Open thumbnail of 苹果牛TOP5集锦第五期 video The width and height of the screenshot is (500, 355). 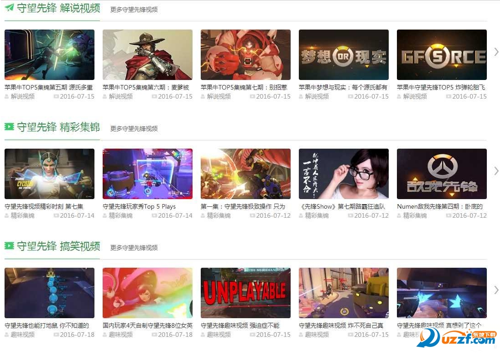click(x=50, y=55)
